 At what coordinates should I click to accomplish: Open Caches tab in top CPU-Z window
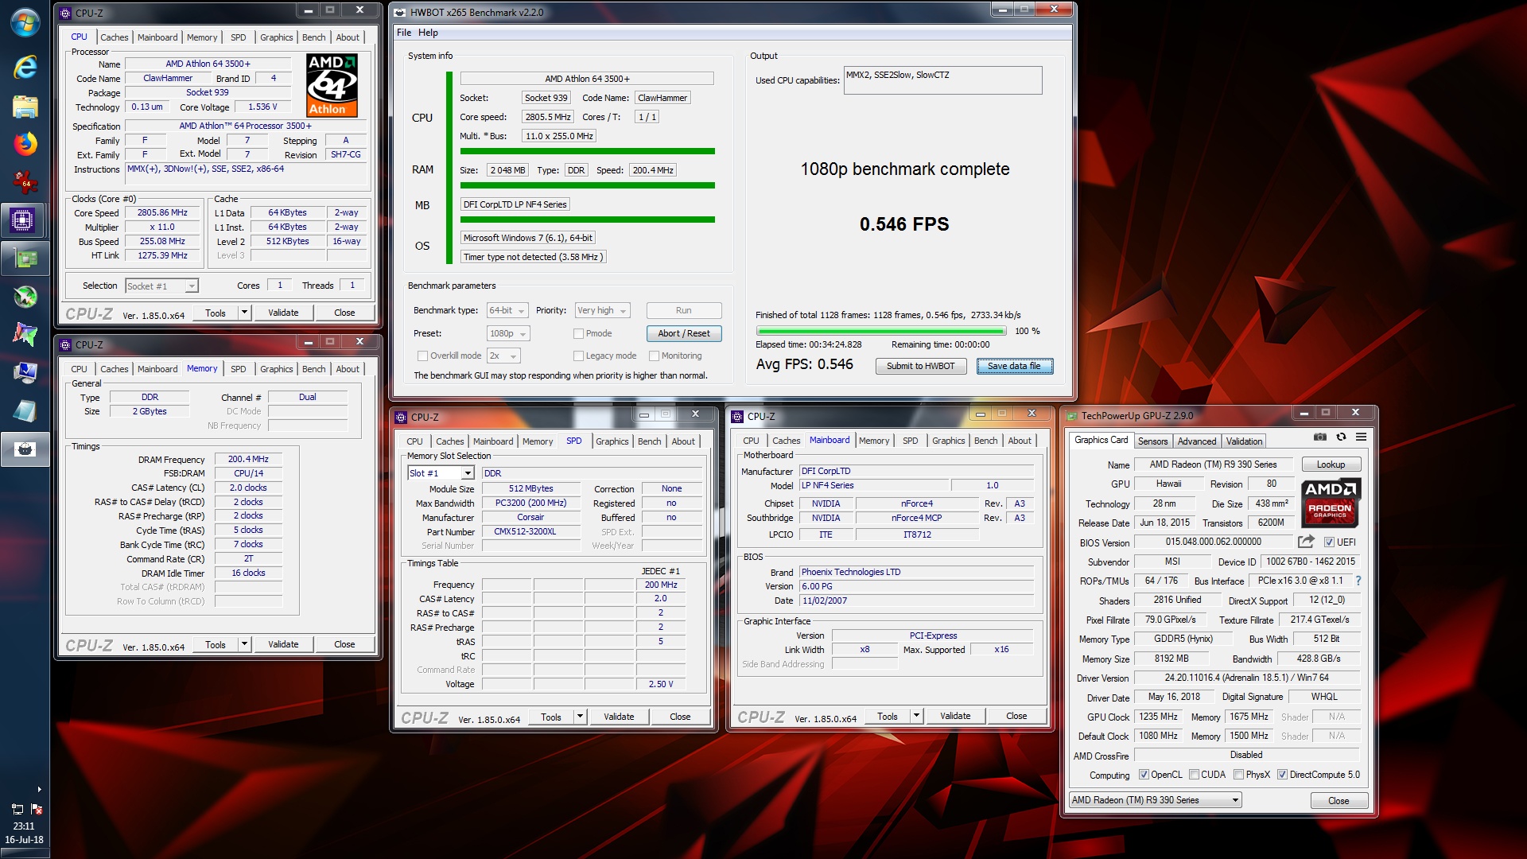[114, 37]
